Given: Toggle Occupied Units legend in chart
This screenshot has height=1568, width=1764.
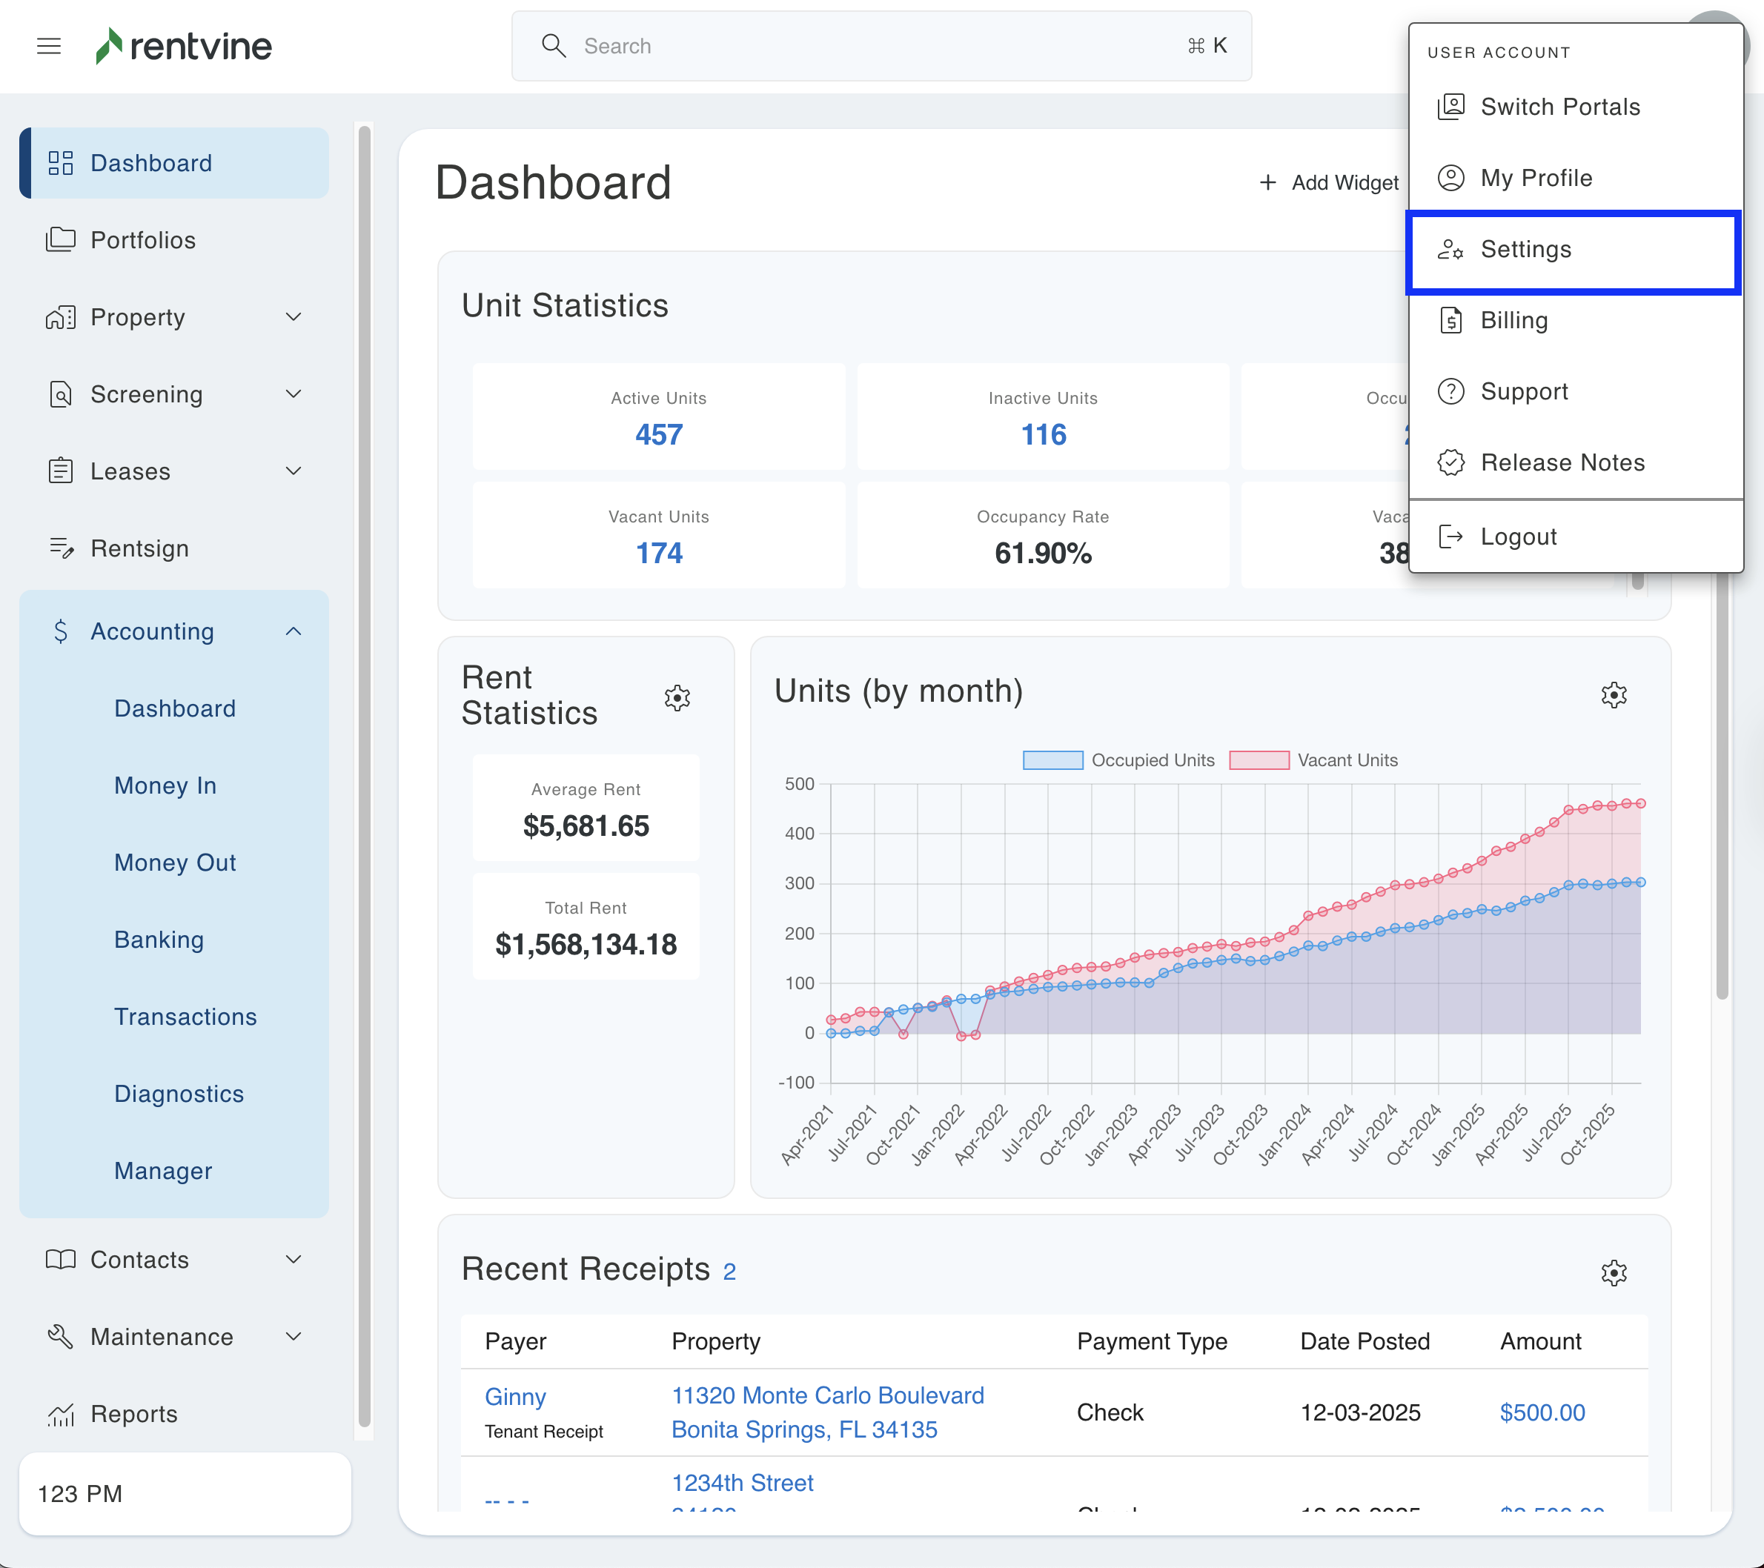Looking at the screenshot, I should pos(1118,760).
